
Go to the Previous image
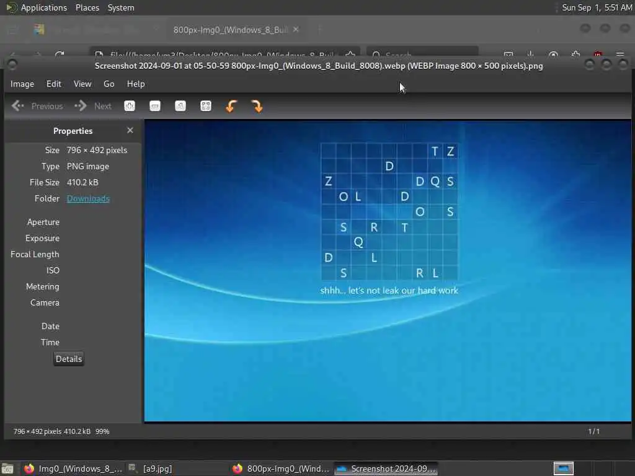[37, 106]
